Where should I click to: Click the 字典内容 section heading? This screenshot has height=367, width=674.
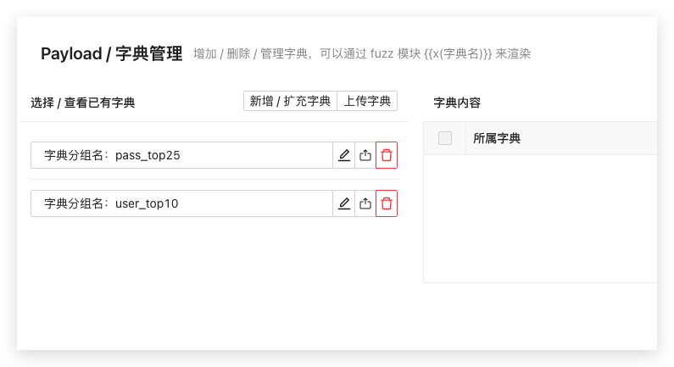click(x=457, y=103)
